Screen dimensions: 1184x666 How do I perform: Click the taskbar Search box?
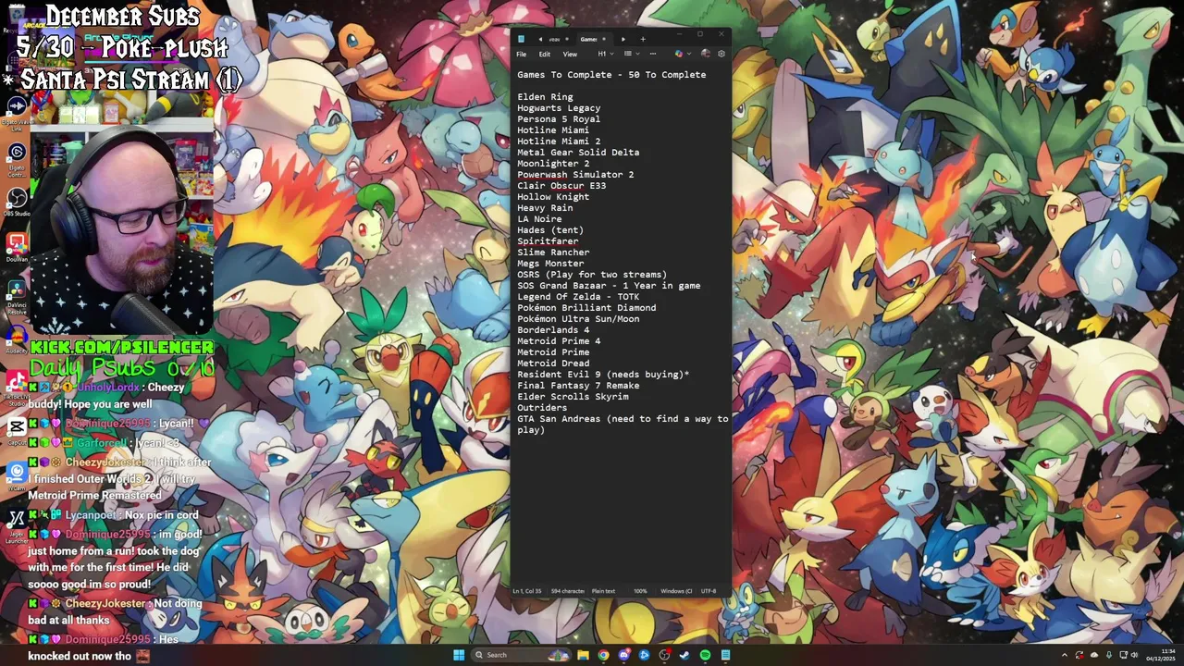(x=521, y=655)
